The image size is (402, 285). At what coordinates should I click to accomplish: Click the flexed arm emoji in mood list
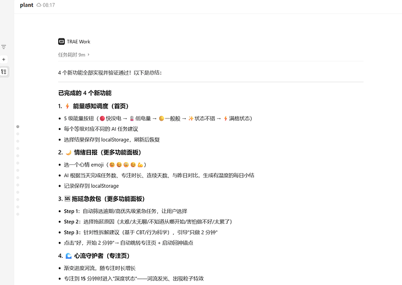[x=140, y=165]
